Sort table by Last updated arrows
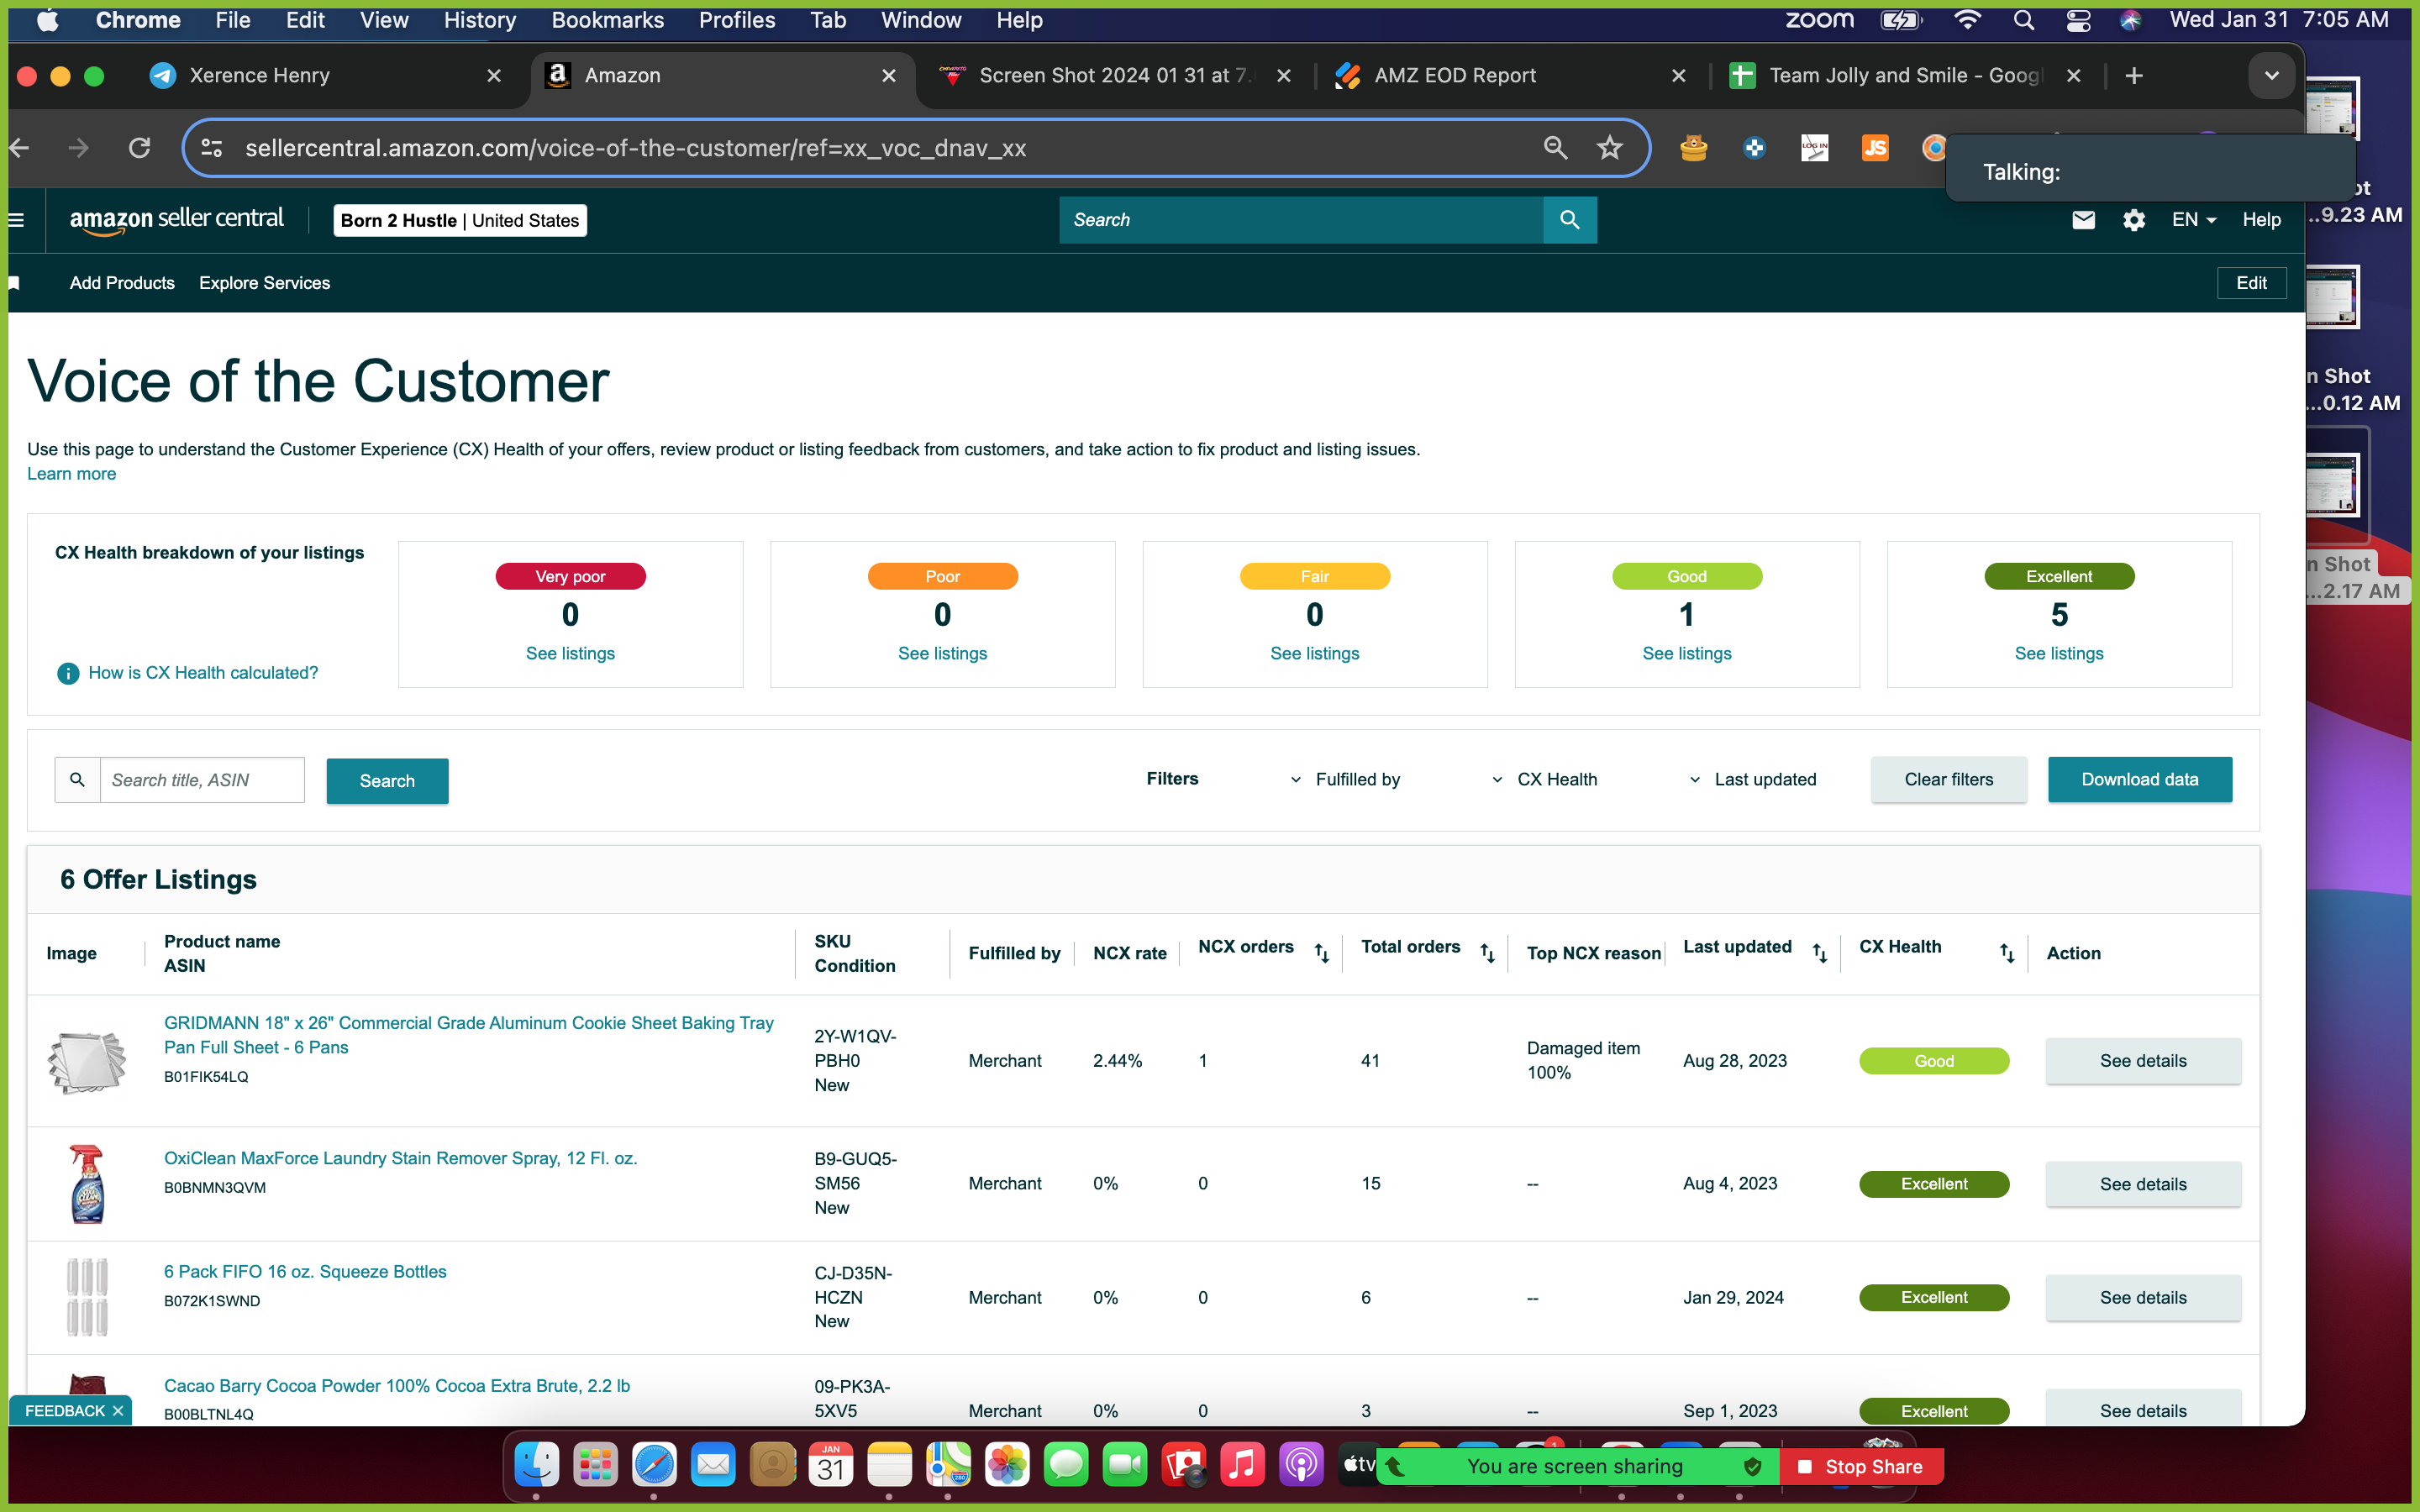 (x=1819, y=953)
